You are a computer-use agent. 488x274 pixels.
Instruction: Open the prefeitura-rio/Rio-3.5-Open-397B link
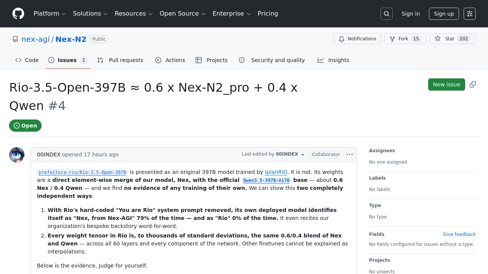click(x=82, y=172)
